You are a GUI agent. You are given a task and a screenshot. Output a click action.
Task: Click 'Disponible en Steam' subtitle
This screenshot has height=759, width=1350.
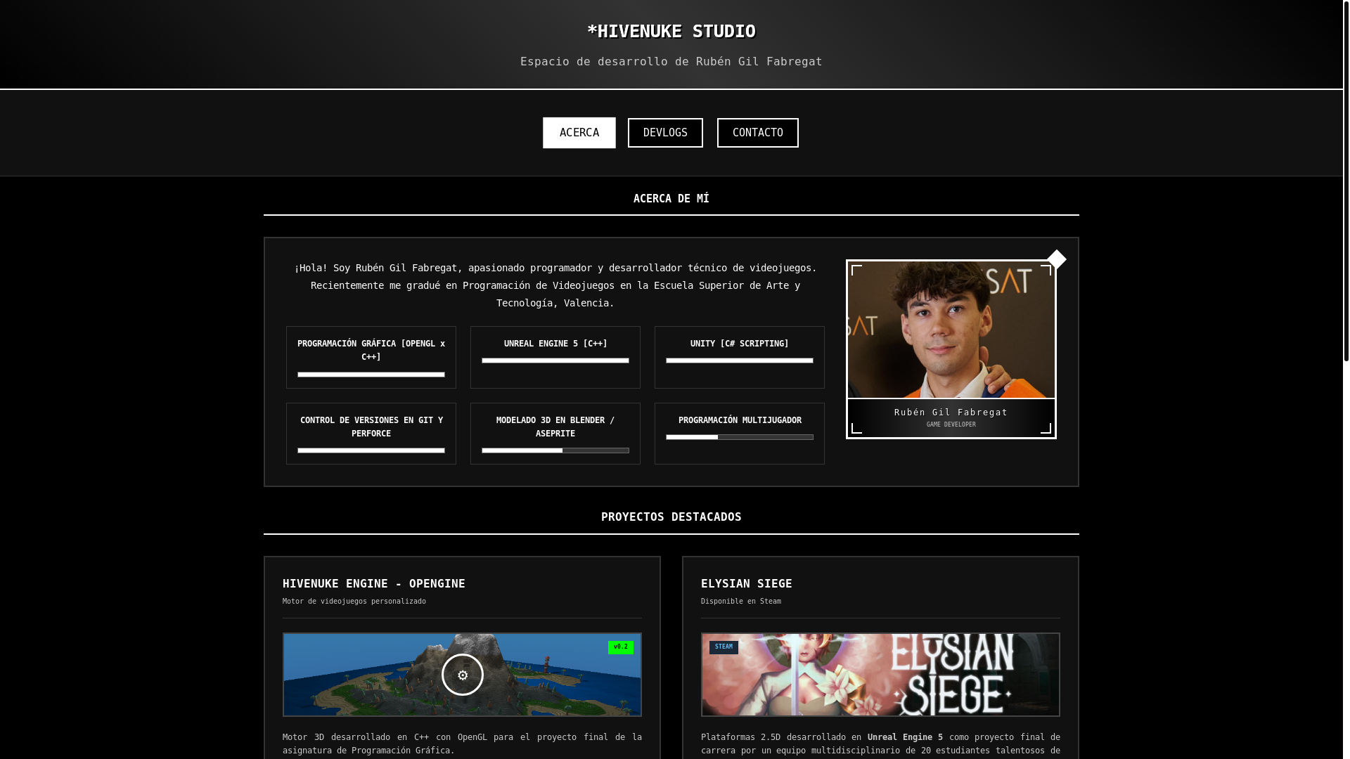(x=741, y=602)
